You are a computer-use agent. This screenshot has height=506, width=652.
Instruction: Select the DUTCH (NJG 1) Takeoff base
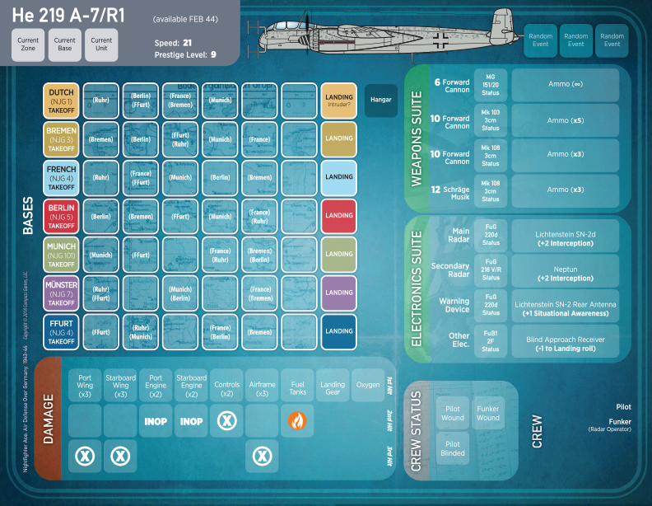[62, 101]
